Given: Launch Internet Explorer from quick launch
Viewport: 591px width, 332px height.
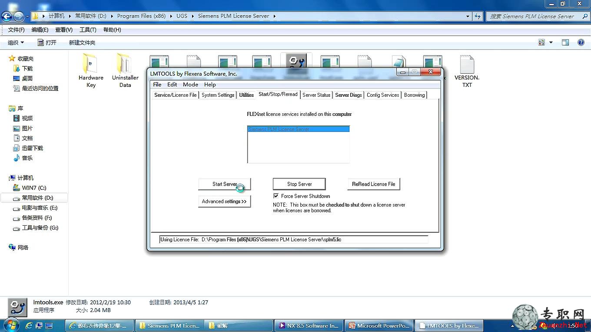Looking at the screenshot, I should pos(29,325).
